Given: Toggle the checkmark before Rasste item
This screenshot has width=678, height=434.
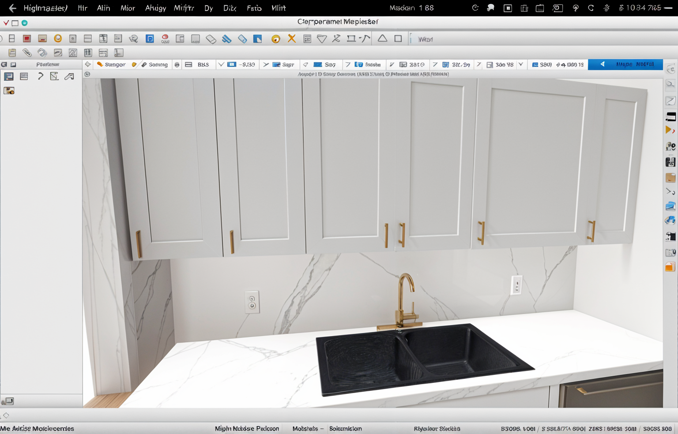Looking at the screenshot, I should 348,64.
